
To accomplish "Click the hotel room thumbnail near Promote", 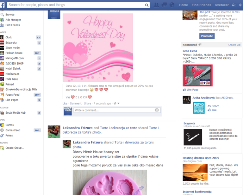I will pos(190,15).
